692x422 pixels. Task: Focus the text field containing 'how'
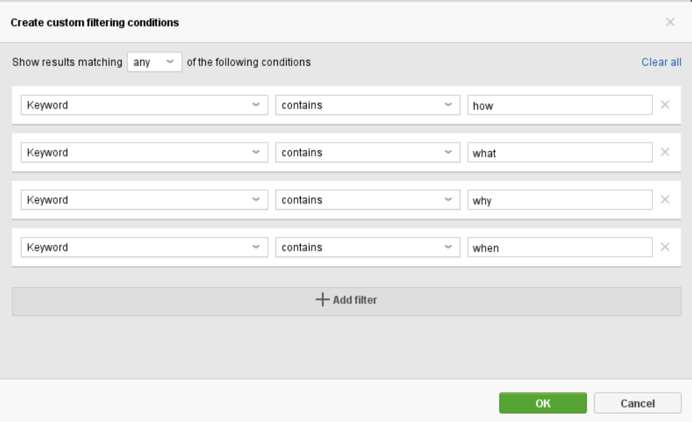560,105
